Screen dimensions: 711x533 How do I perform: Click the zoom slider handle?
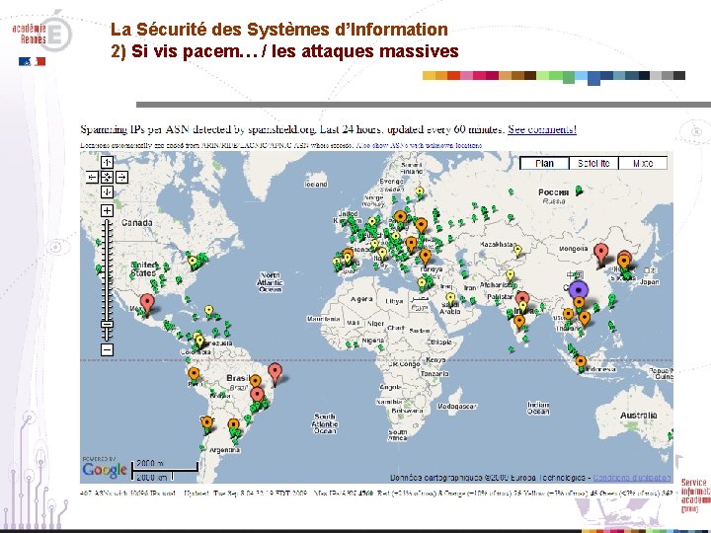tap(107, 325)
